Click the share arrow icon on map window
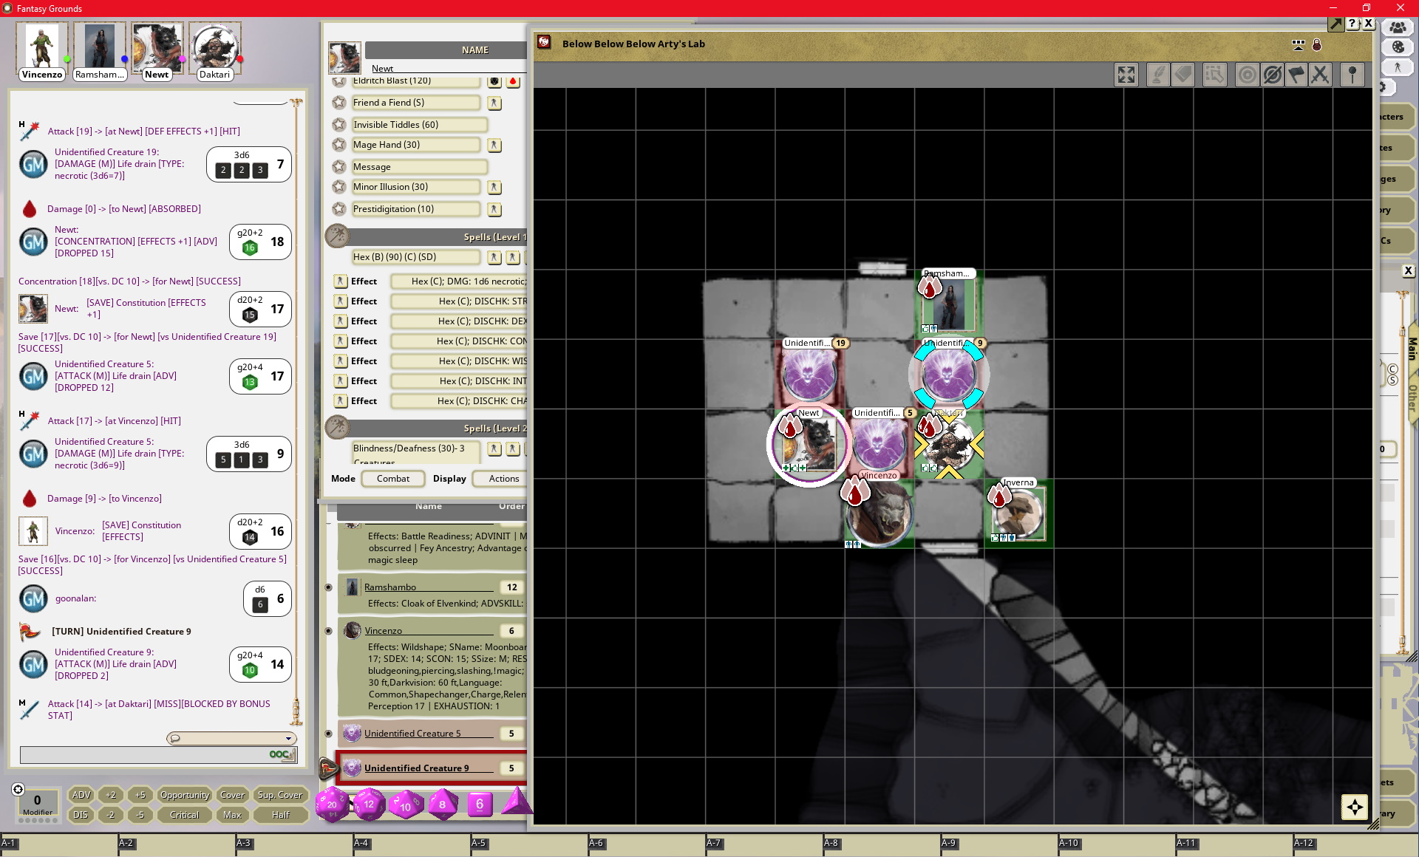This screenshot has height=857, width=1419. [1335, 24]
